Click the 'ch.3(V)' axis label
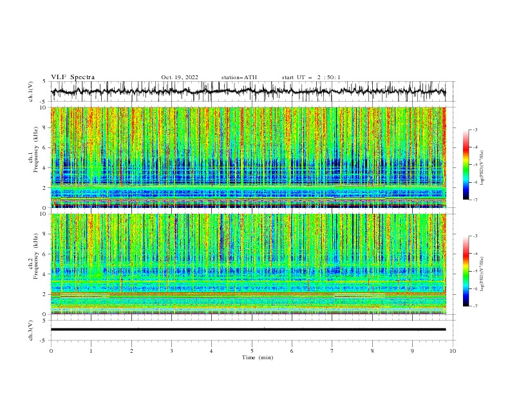This screenshot has height=394, width=510. (x=31, y=330)
